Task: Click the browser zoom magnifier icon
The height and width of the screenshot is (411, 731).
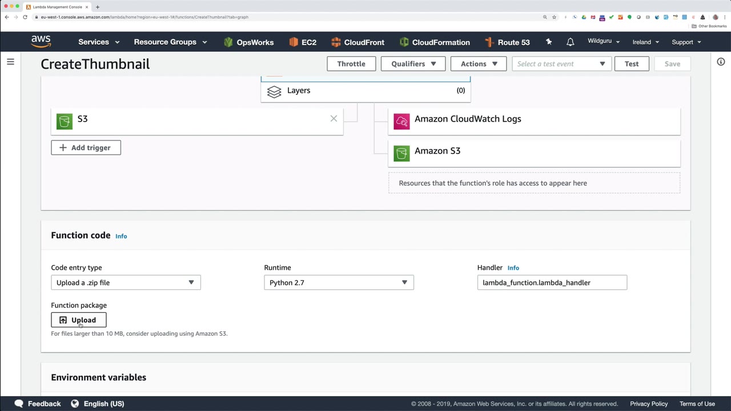Action: tap(545, 17)
